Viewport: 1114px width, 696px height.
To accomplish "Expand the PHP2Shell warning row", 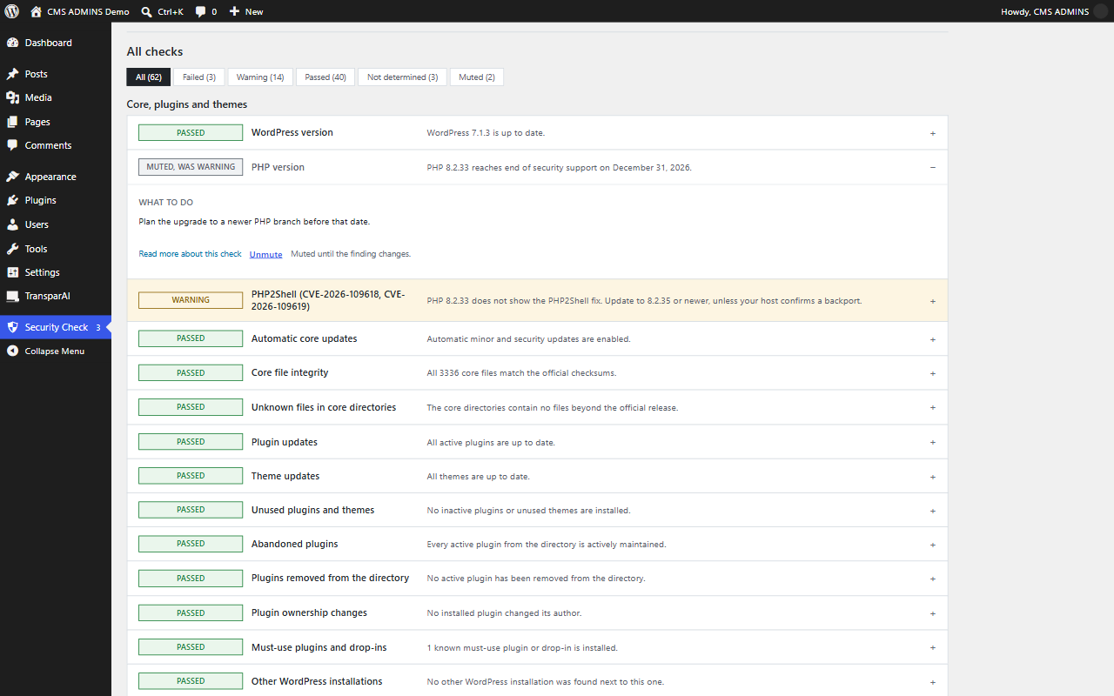I will click(x=932, y=301).
